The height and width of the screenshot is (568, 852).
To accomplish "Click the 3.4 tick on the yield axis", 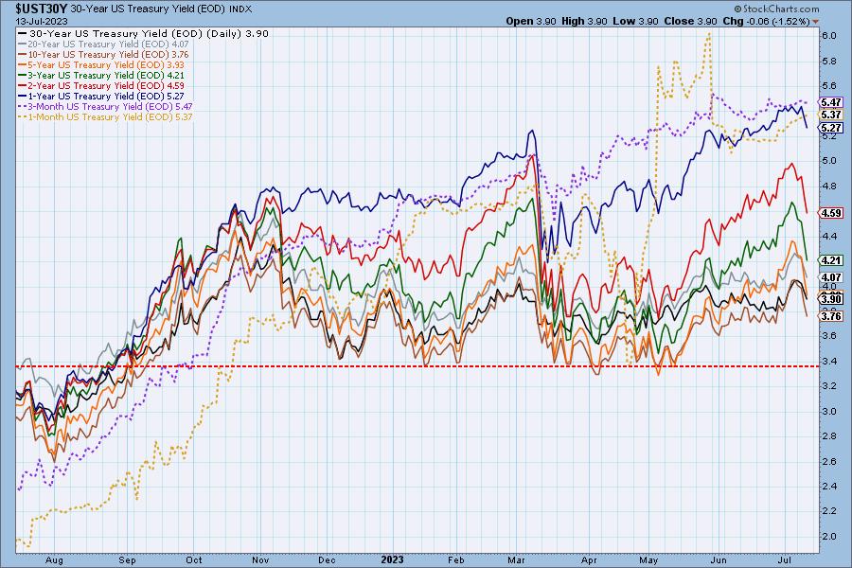I will click(x=828, y=361).
